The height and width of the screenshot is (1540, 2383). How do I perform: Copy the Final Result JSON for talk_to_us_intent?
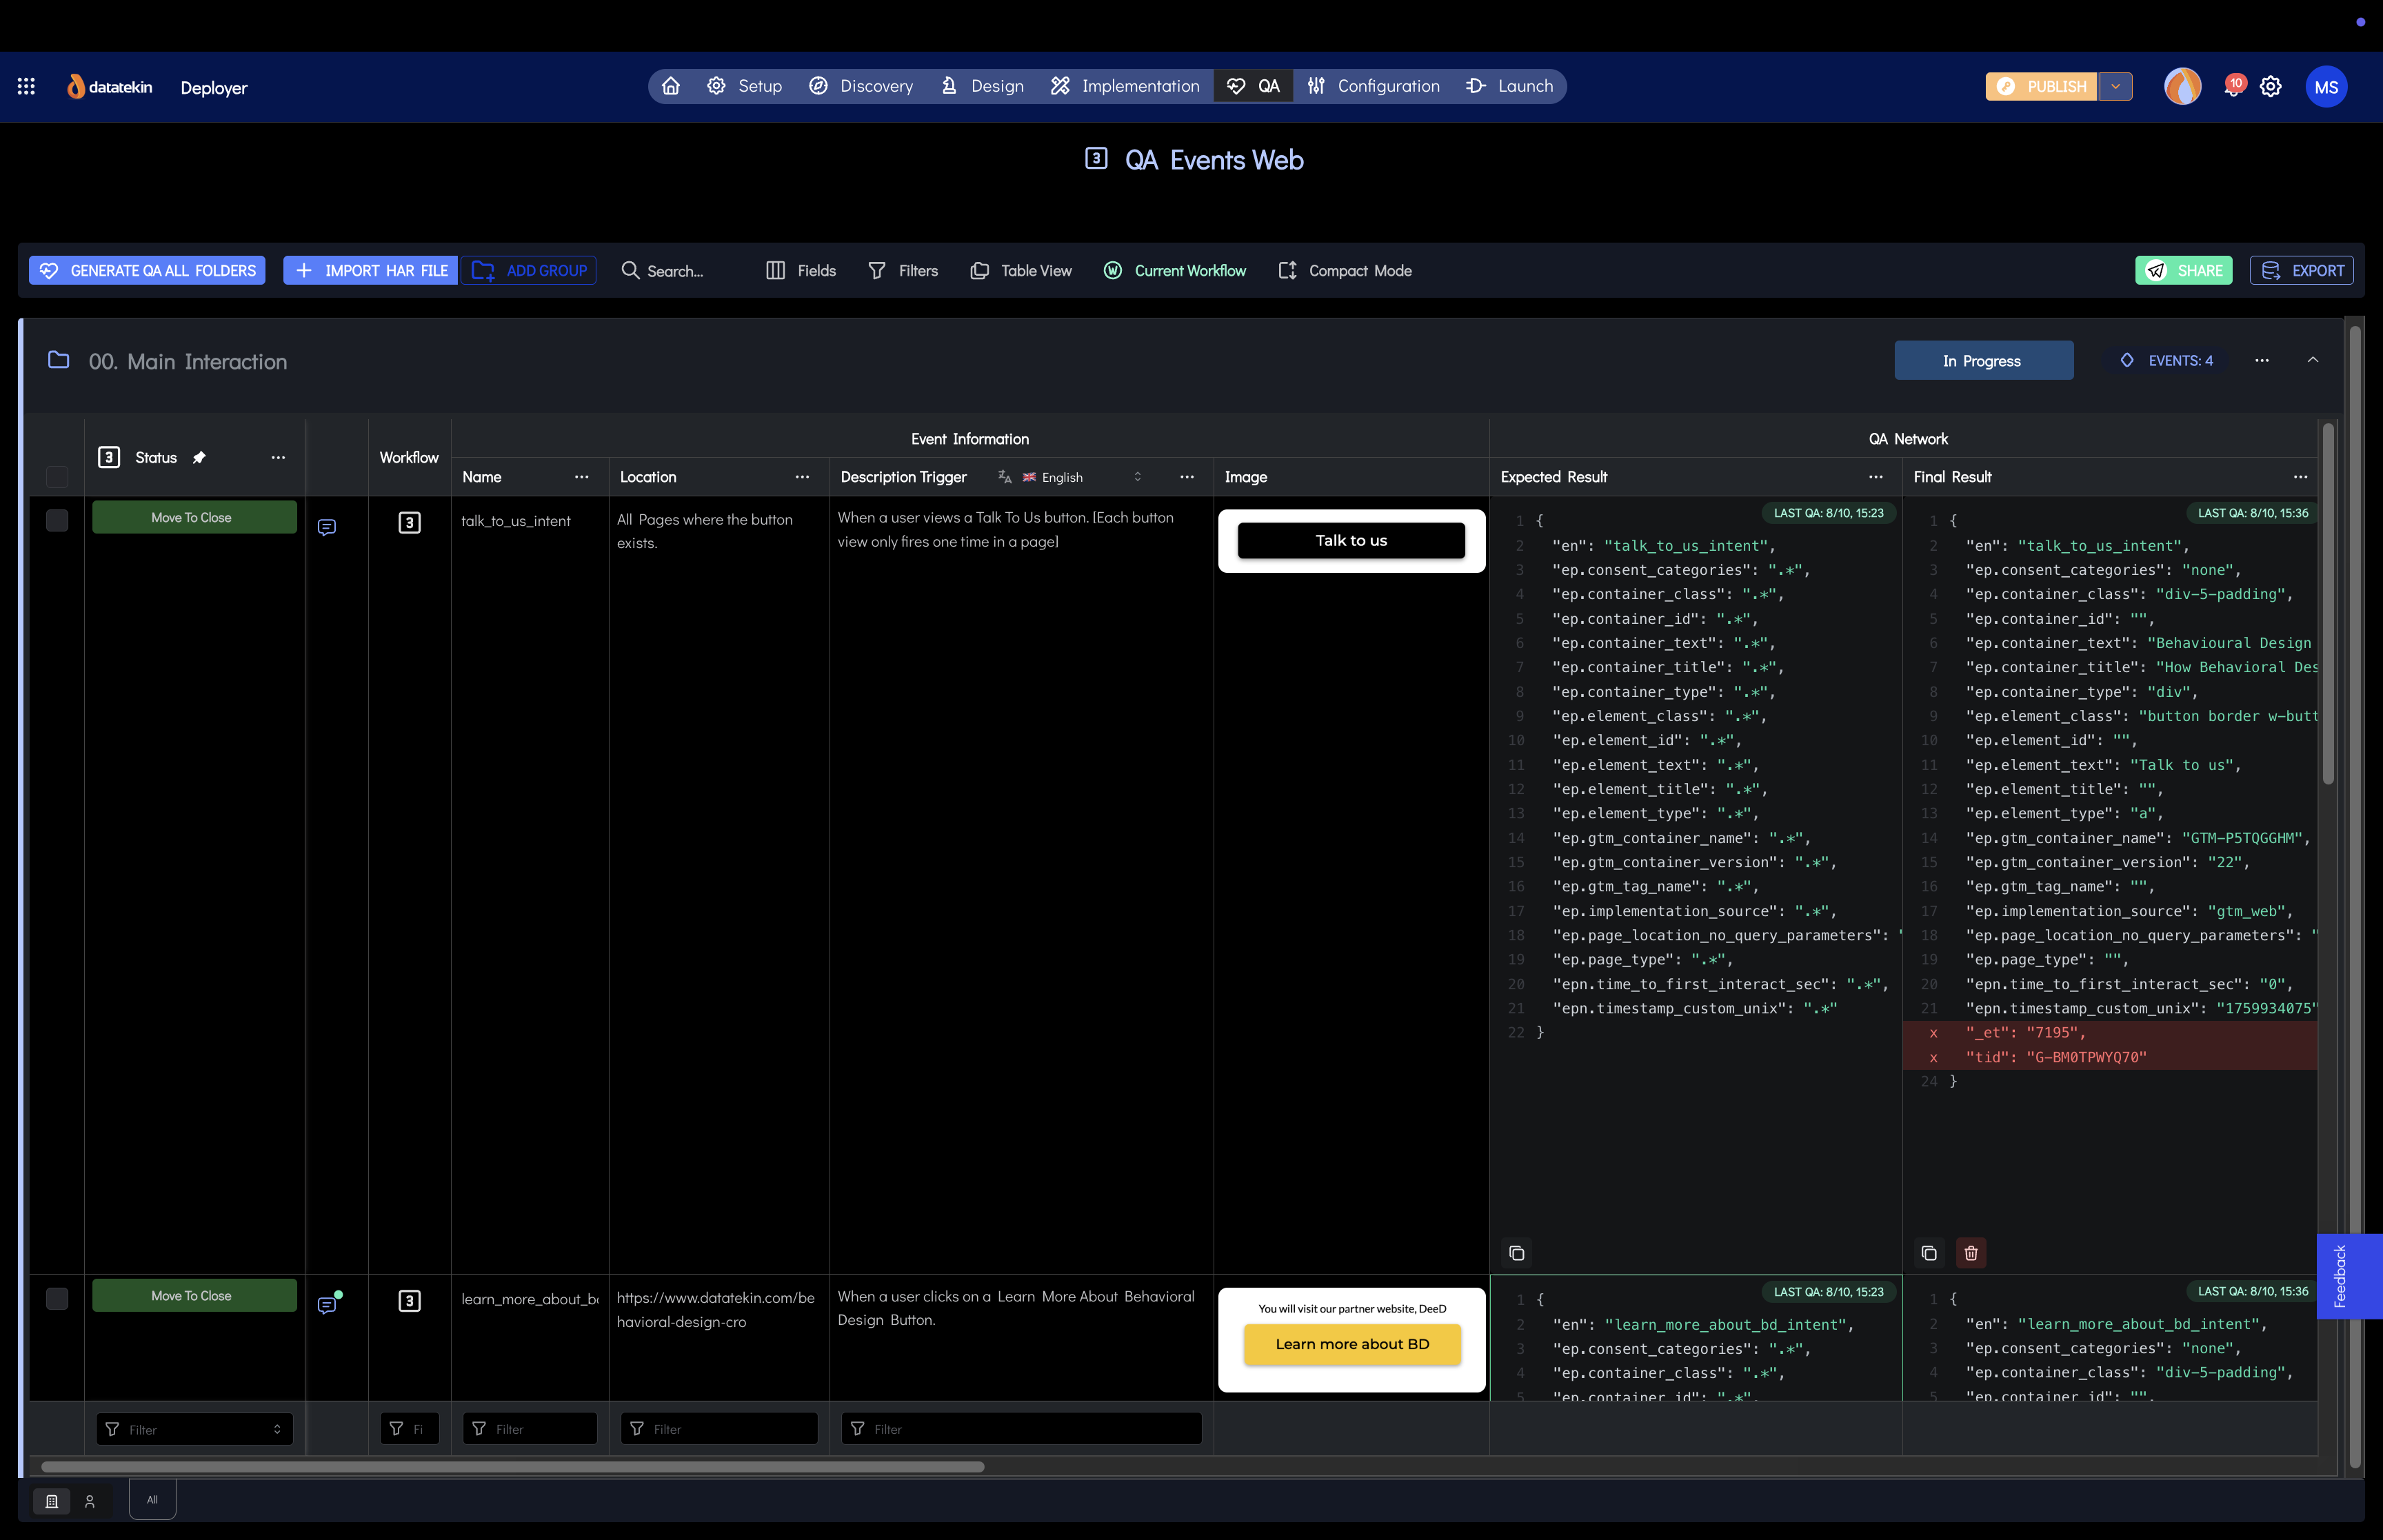1929,1253
